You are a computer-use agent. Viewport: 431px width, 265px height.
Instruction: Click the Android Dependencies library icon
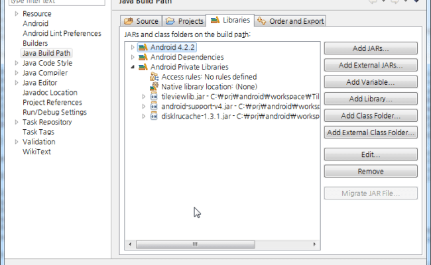[143, 57]
